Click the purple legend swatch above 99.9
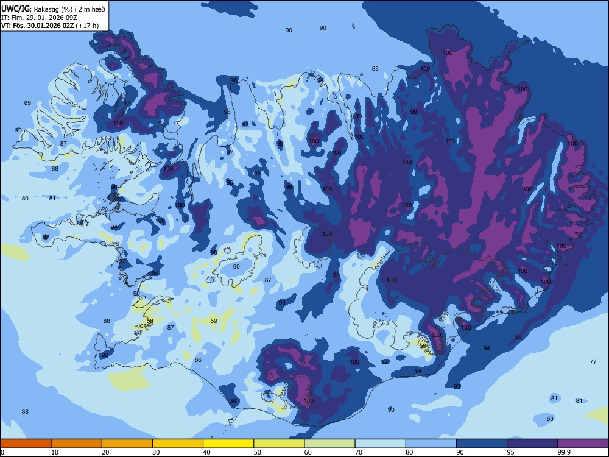This screenshot has height=457, width=609. tap(583, 444)
